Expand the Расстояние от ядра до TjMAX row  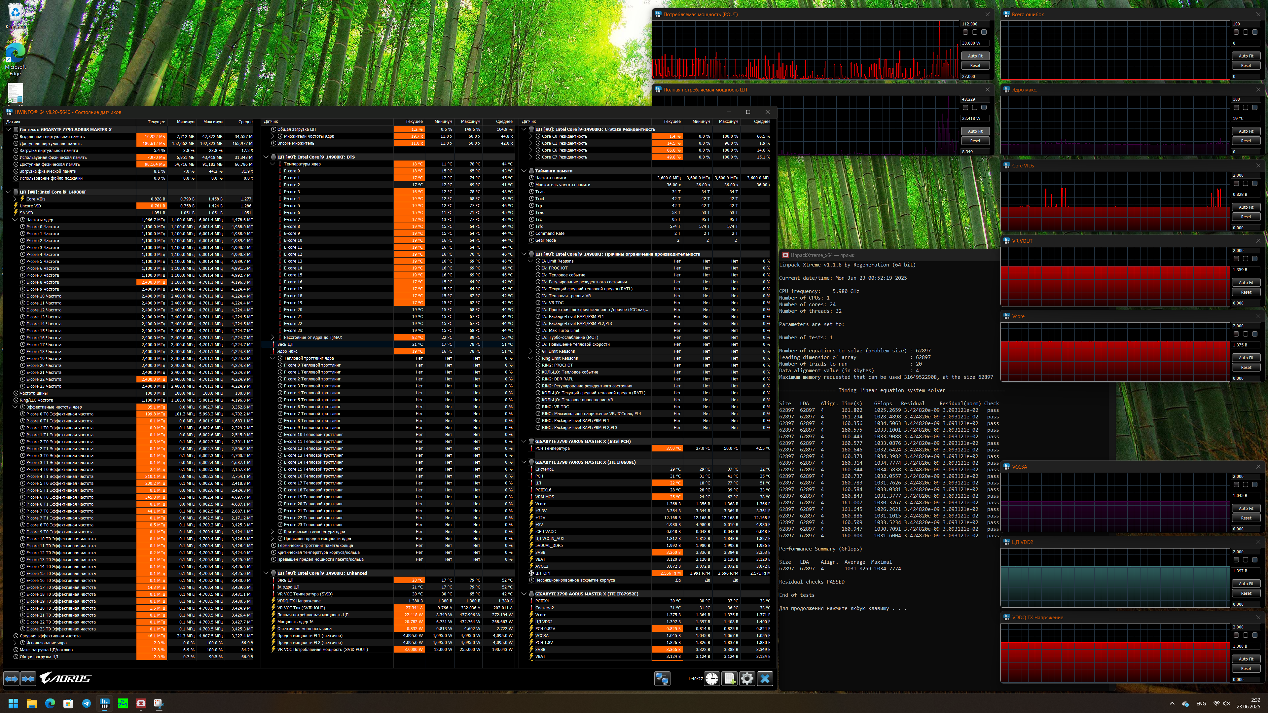point(273,338)
